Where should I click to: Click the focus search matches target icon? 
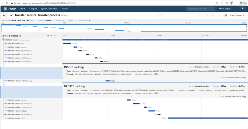(207, 15)
